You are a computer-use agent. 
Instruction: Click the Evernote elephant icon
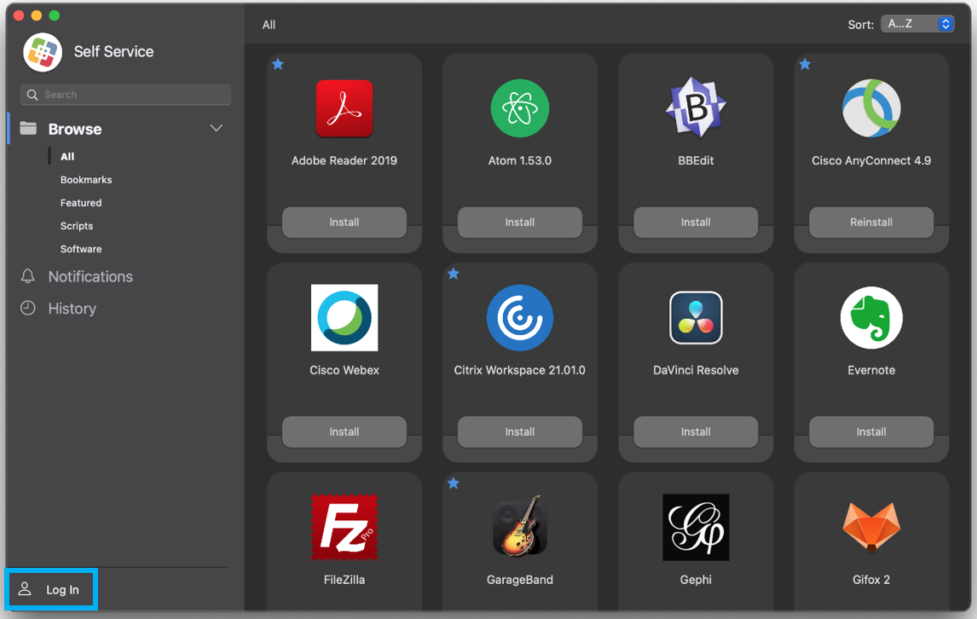click(x=871, y=318)
